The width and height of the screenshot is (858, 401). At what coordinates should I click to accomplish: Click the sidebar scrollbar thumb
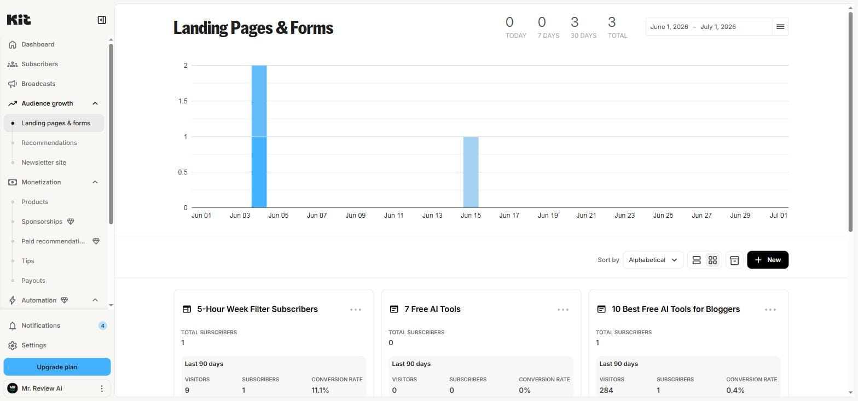111,134
